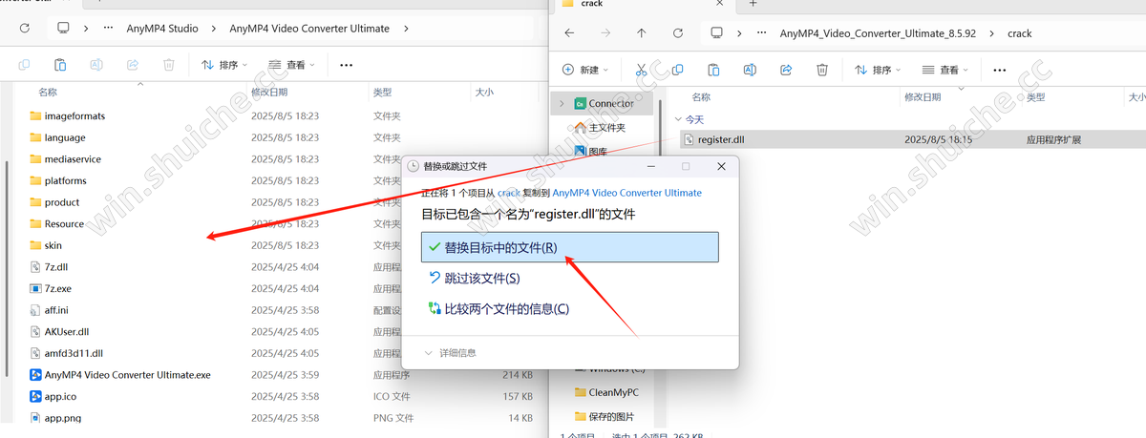The width and height of the screenshot is (1146, 438).
Task: Open the breadcrumb ellipsis in left window
Action: (x=108, y=29)
